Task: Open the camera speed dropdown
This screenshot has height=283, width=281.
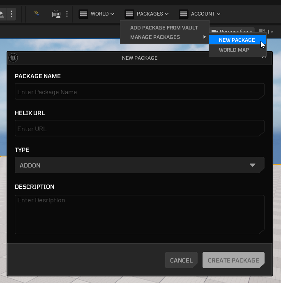Action: 266,31
